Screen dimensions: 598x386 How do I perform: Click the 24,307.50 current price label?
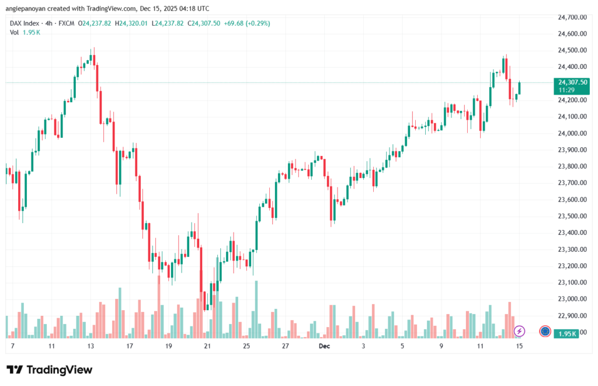click(572, 82)
